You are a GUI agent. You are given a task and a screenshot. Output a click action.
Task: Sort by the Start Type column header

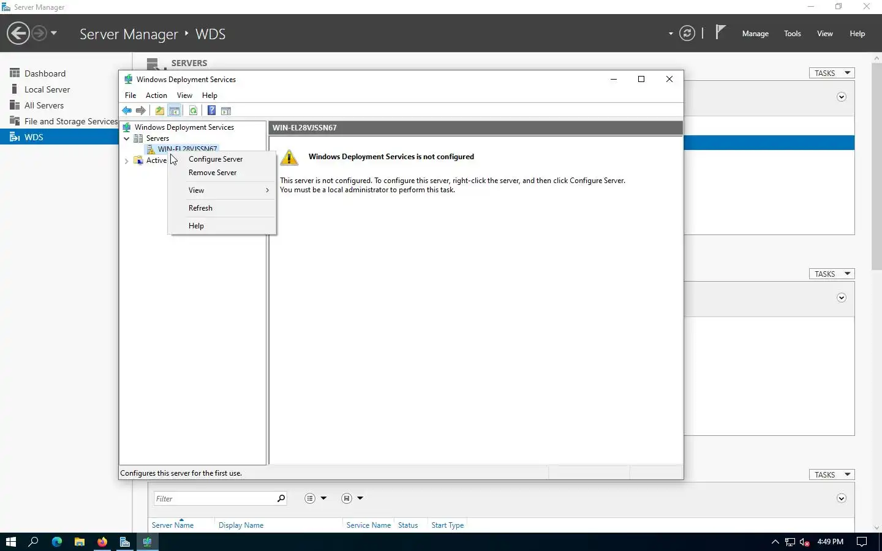point(447,525)
